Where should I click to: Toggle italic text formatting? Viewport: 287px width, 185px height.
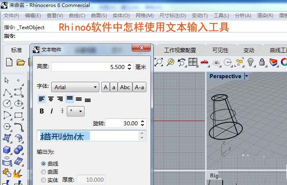(52, 111)
